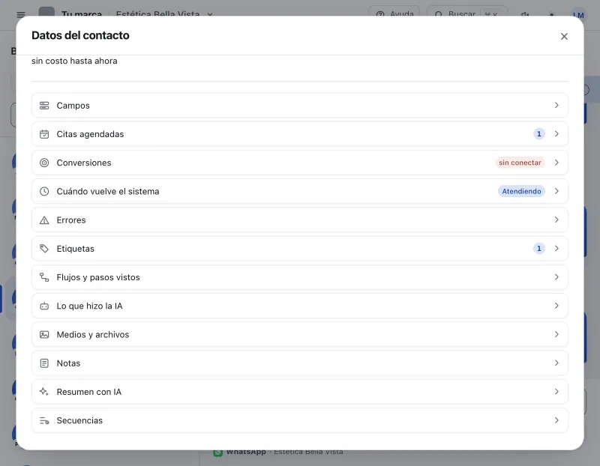Click the 'sin conectar' badge on Conversiones

coord(520,163)
